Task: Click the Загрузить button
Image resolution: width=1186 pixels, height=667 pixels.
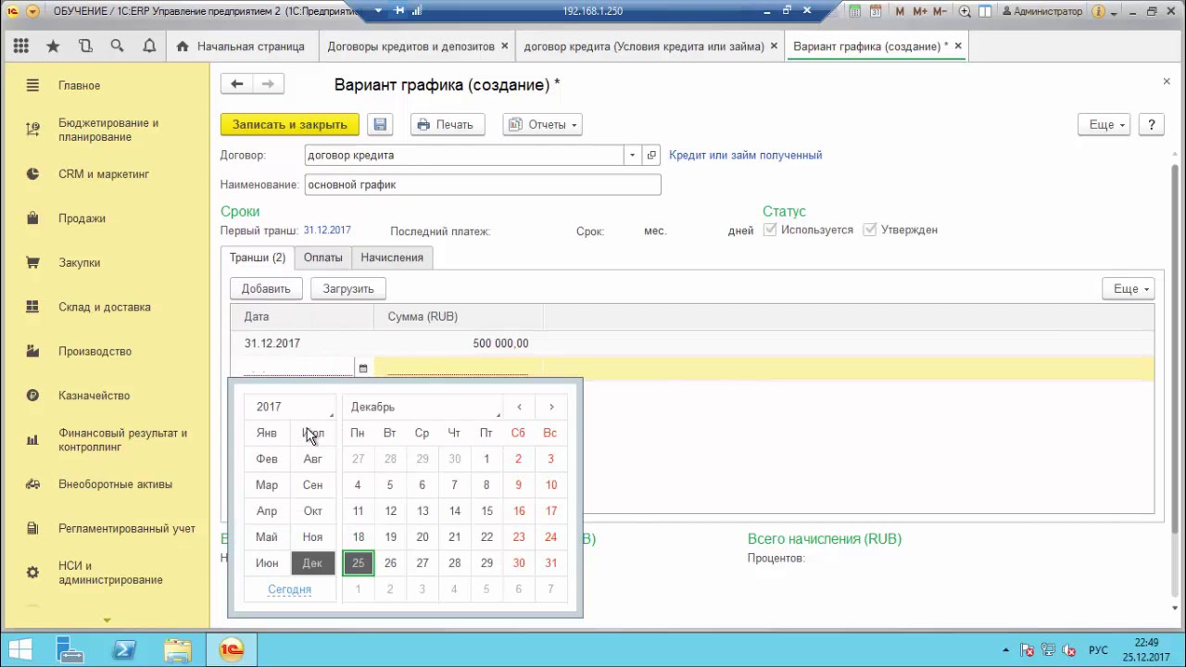Action: tap(348, 289)
